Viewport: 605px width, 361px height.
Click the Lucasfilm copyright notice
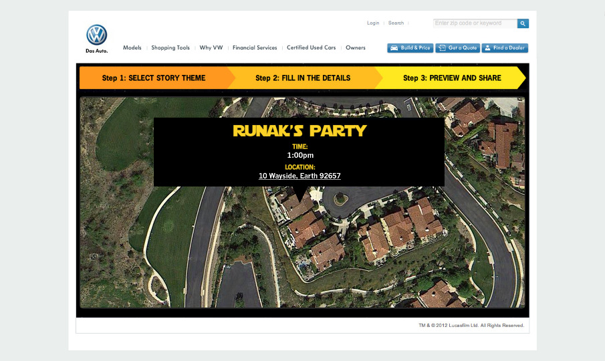click(x=471, y=326)
